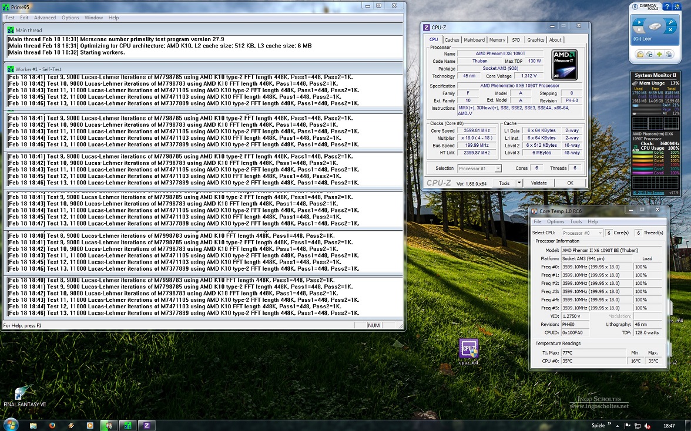Switch to CPU-Z Caches tab
691x431 pixels.
452,39
